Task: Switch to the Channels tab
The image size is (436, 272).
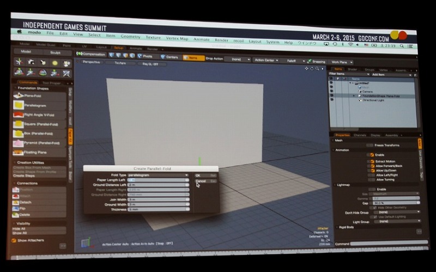Action: click(x=360, y=135)
